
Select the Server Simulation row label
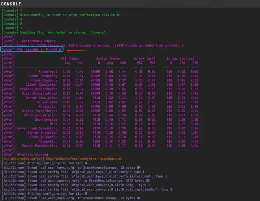[42, 98]
